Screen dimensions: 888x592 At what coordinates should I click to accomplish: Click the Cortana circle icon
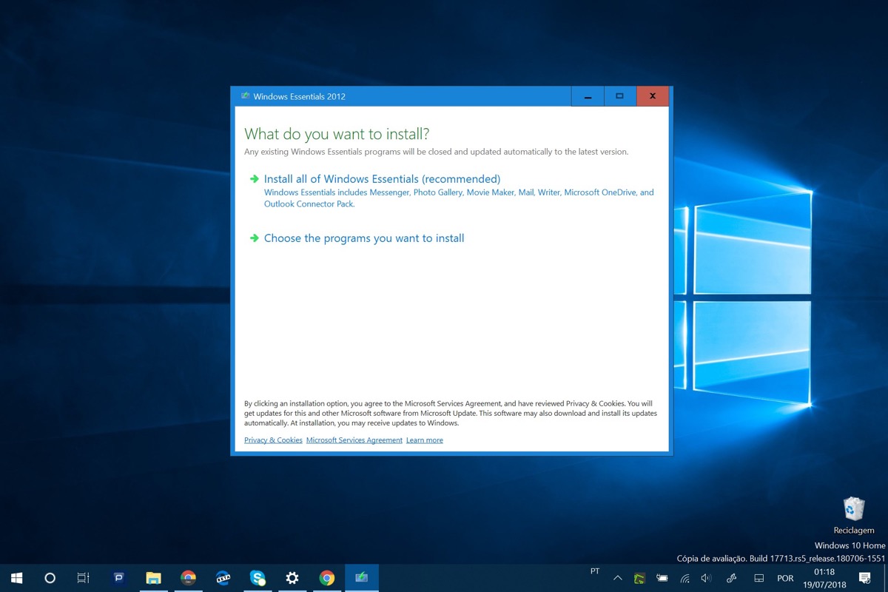50,578
